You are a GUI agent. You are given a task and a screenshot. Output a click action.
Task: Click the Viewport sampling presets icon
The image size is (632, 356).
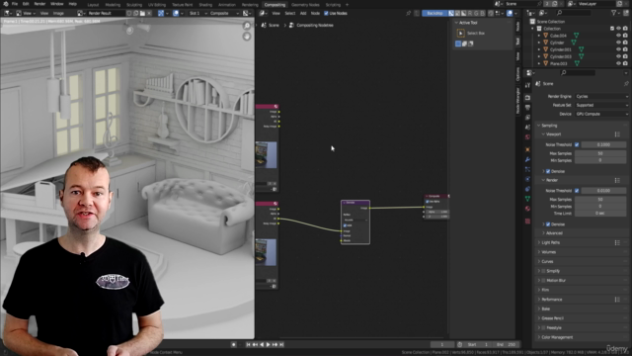click(x=617, y=134)
